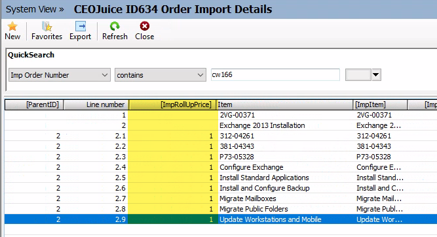This screenshot has height=237, width=437.
Task: Sort by the [ParentID] column header
Action: (34, 104)
